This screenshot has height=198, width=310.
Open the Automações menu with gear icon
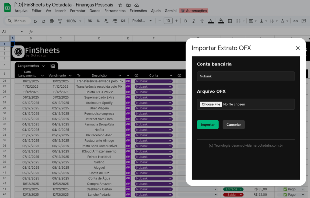[x=193, y=11]
